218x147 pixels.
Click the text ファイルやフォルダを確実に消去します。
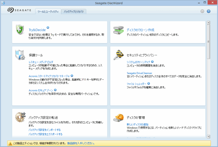146,87
